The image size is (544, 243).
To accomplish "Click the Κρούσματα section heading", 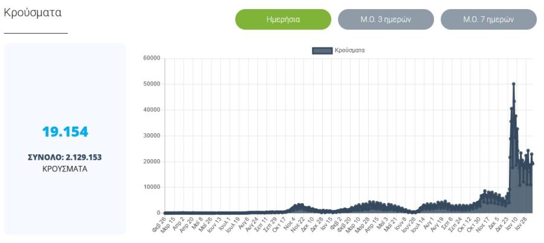I will pos(33,13).
